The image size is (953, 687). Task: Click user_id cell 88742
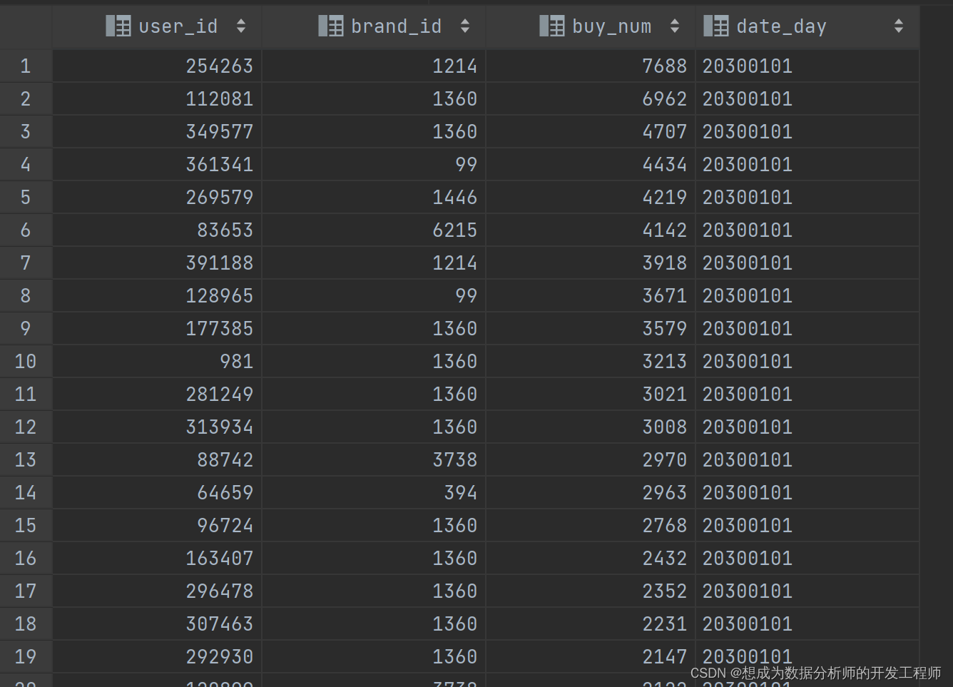157,460
